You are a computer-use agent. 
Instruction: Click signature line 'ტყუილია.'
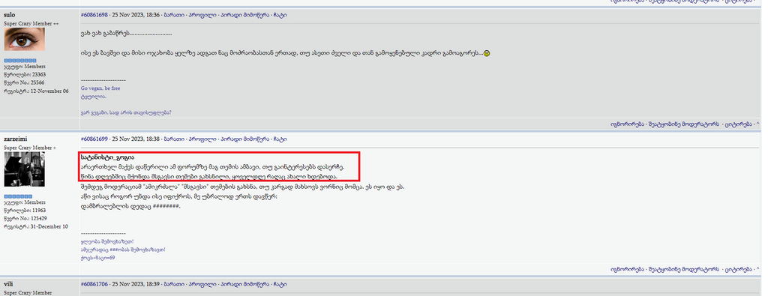[x=93, y=97]
